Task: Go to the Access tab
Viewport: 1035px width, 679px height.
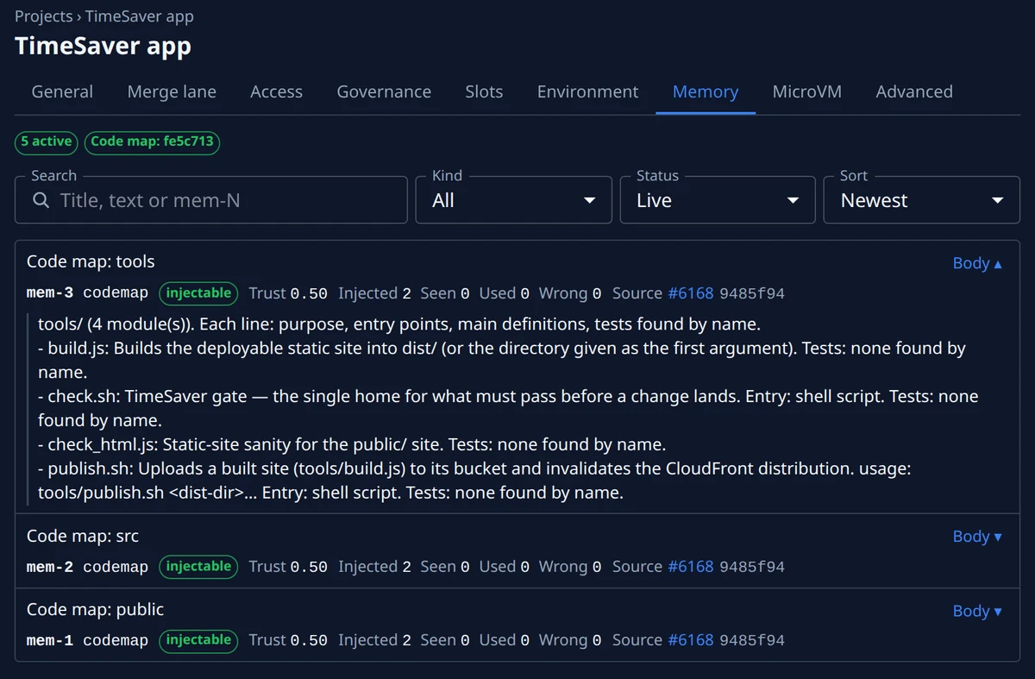Action: [x=276, y=91]
